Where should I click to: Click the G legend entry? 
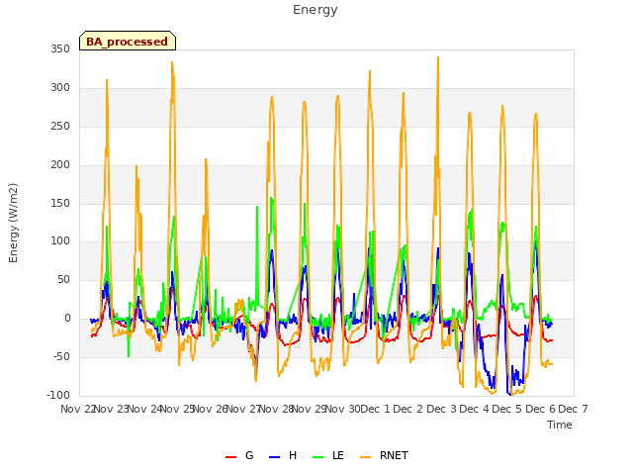point(239,455)
